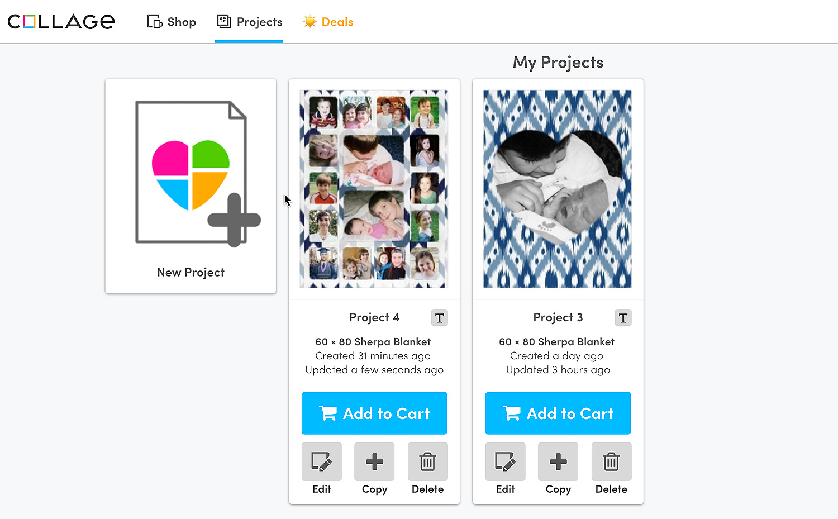Delete Project 3 with trash icon
The width and height of the screenshot is (838, 519).
coord(611,462)
